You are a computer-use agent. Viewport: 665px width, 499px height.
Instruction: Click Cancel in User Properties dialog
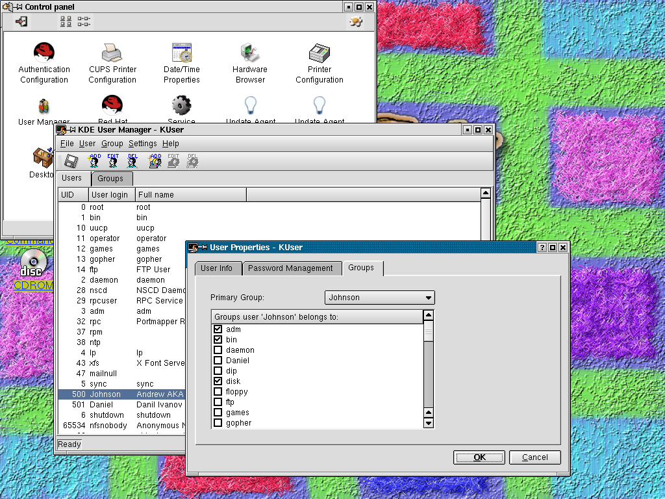point(535,457)
